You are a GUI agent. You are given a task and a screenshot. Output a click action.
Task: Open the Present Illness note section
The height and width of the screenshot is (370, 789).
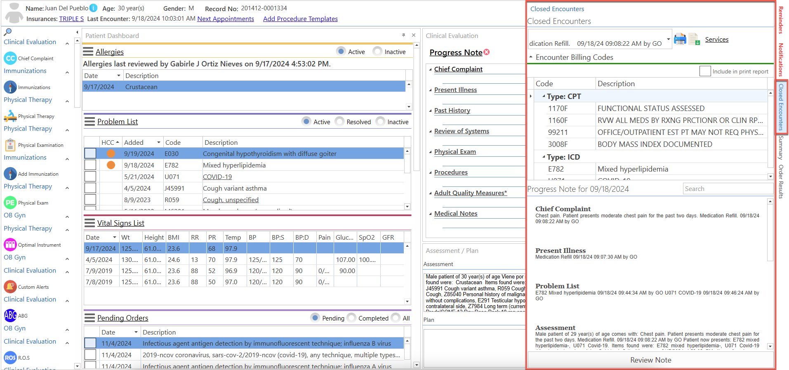point(455,90)
